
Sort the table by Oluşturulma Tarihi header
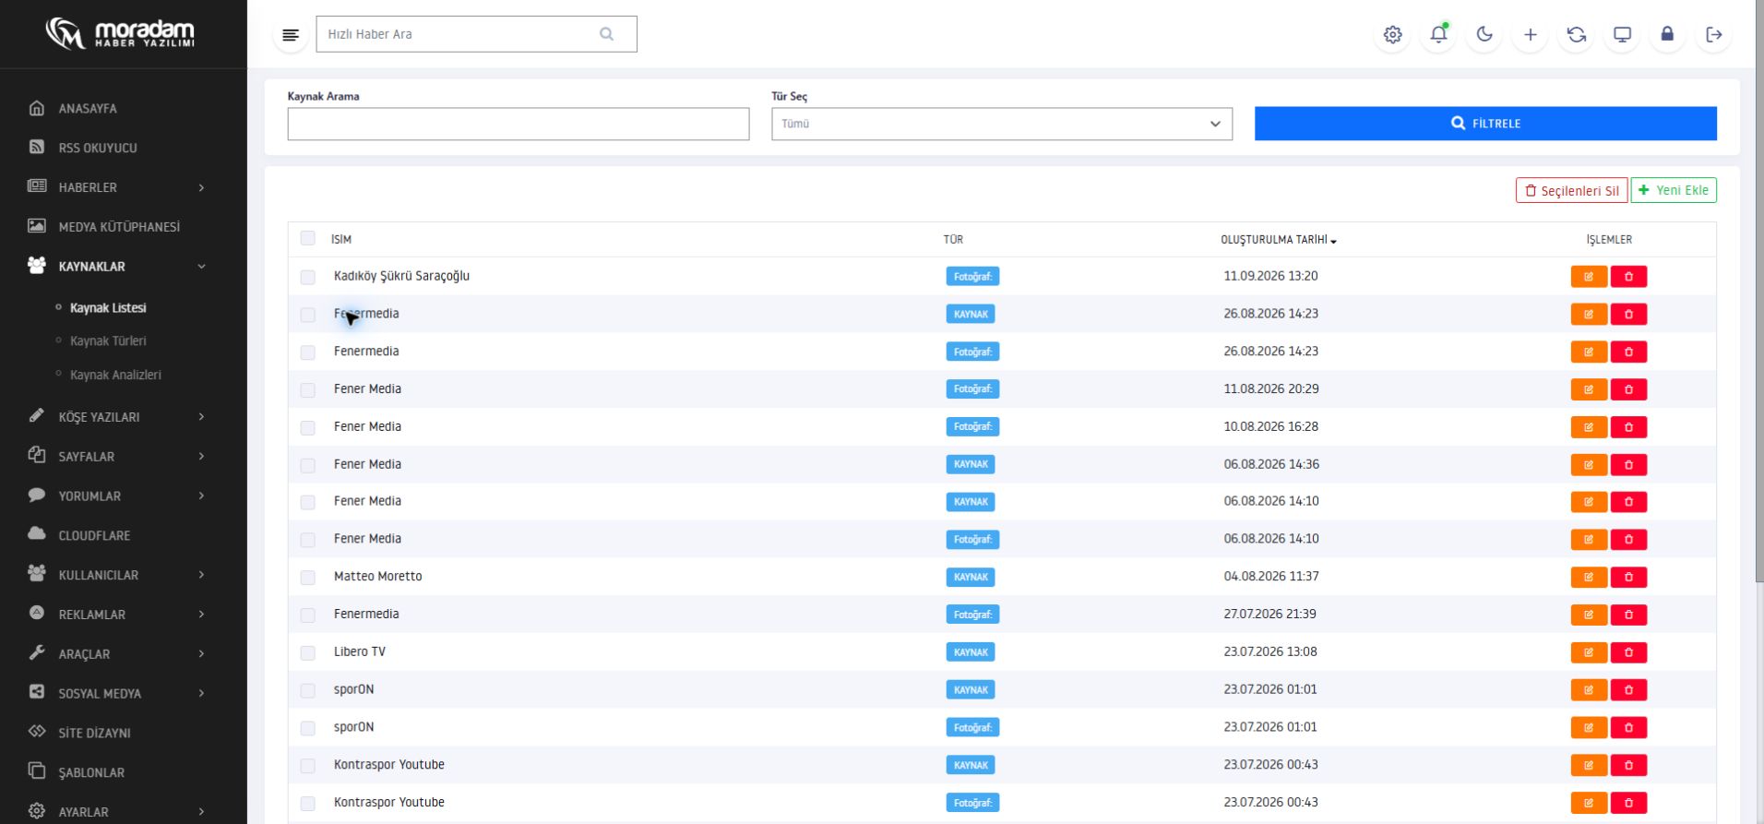pyautogui.click(x=1279, y=239)
